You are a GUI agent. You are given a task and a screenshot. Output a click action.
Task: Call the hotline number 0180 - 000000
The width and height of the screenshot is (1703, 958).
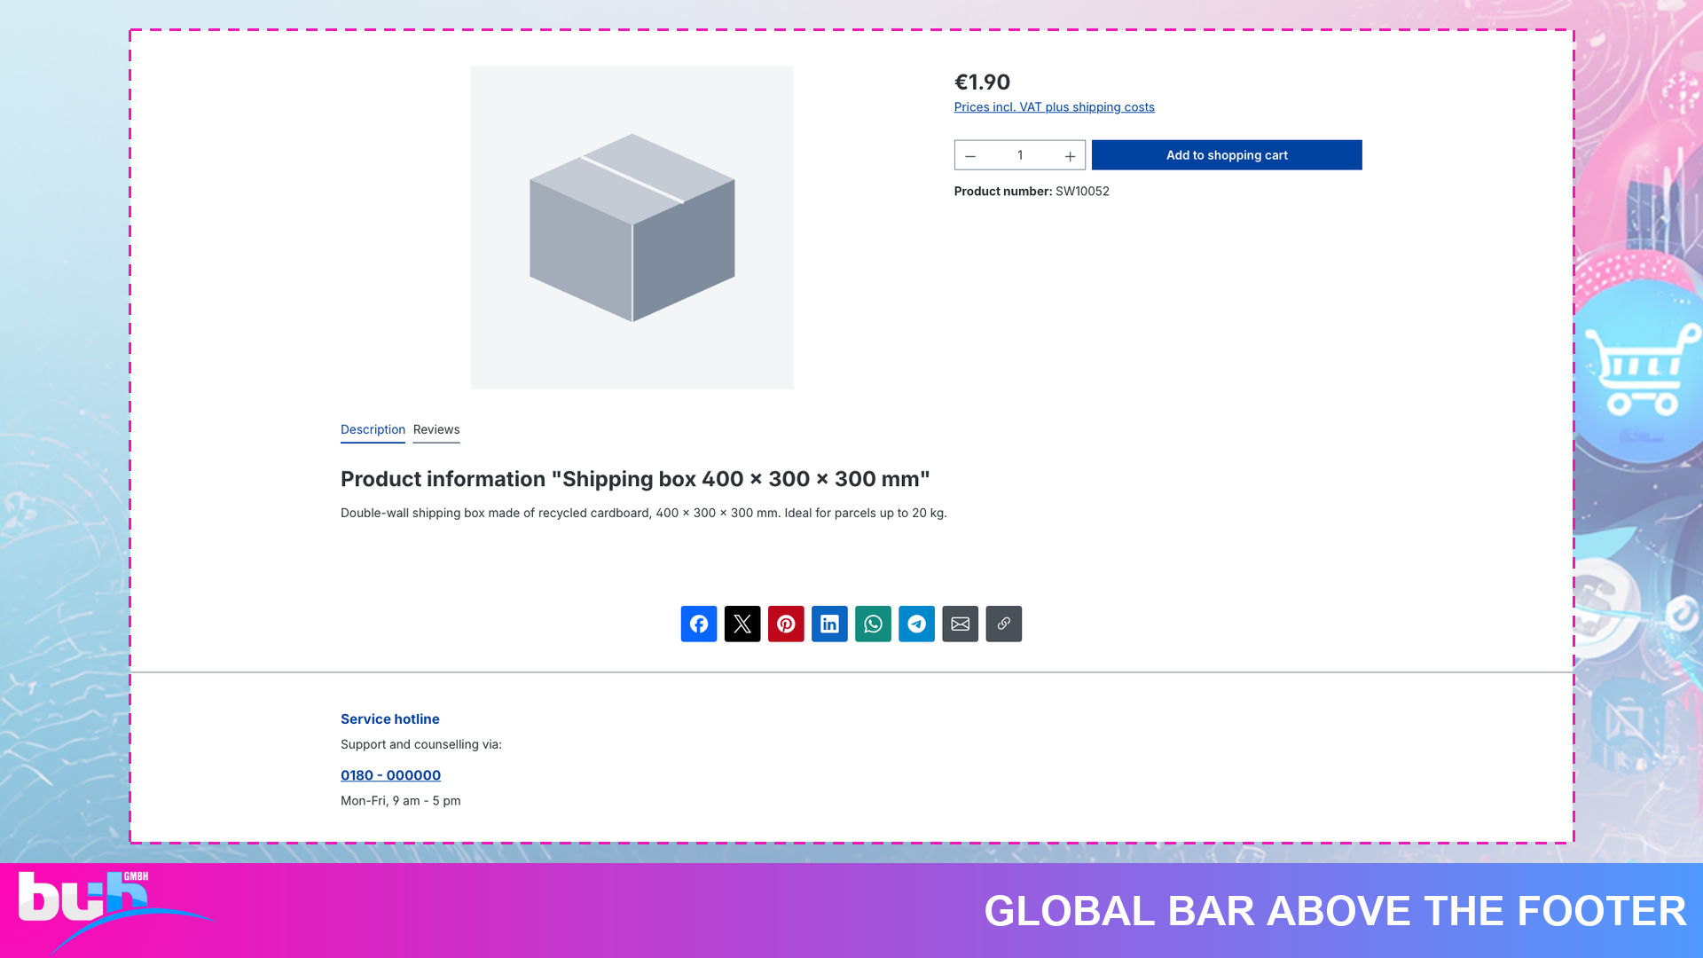click(390, 775)
